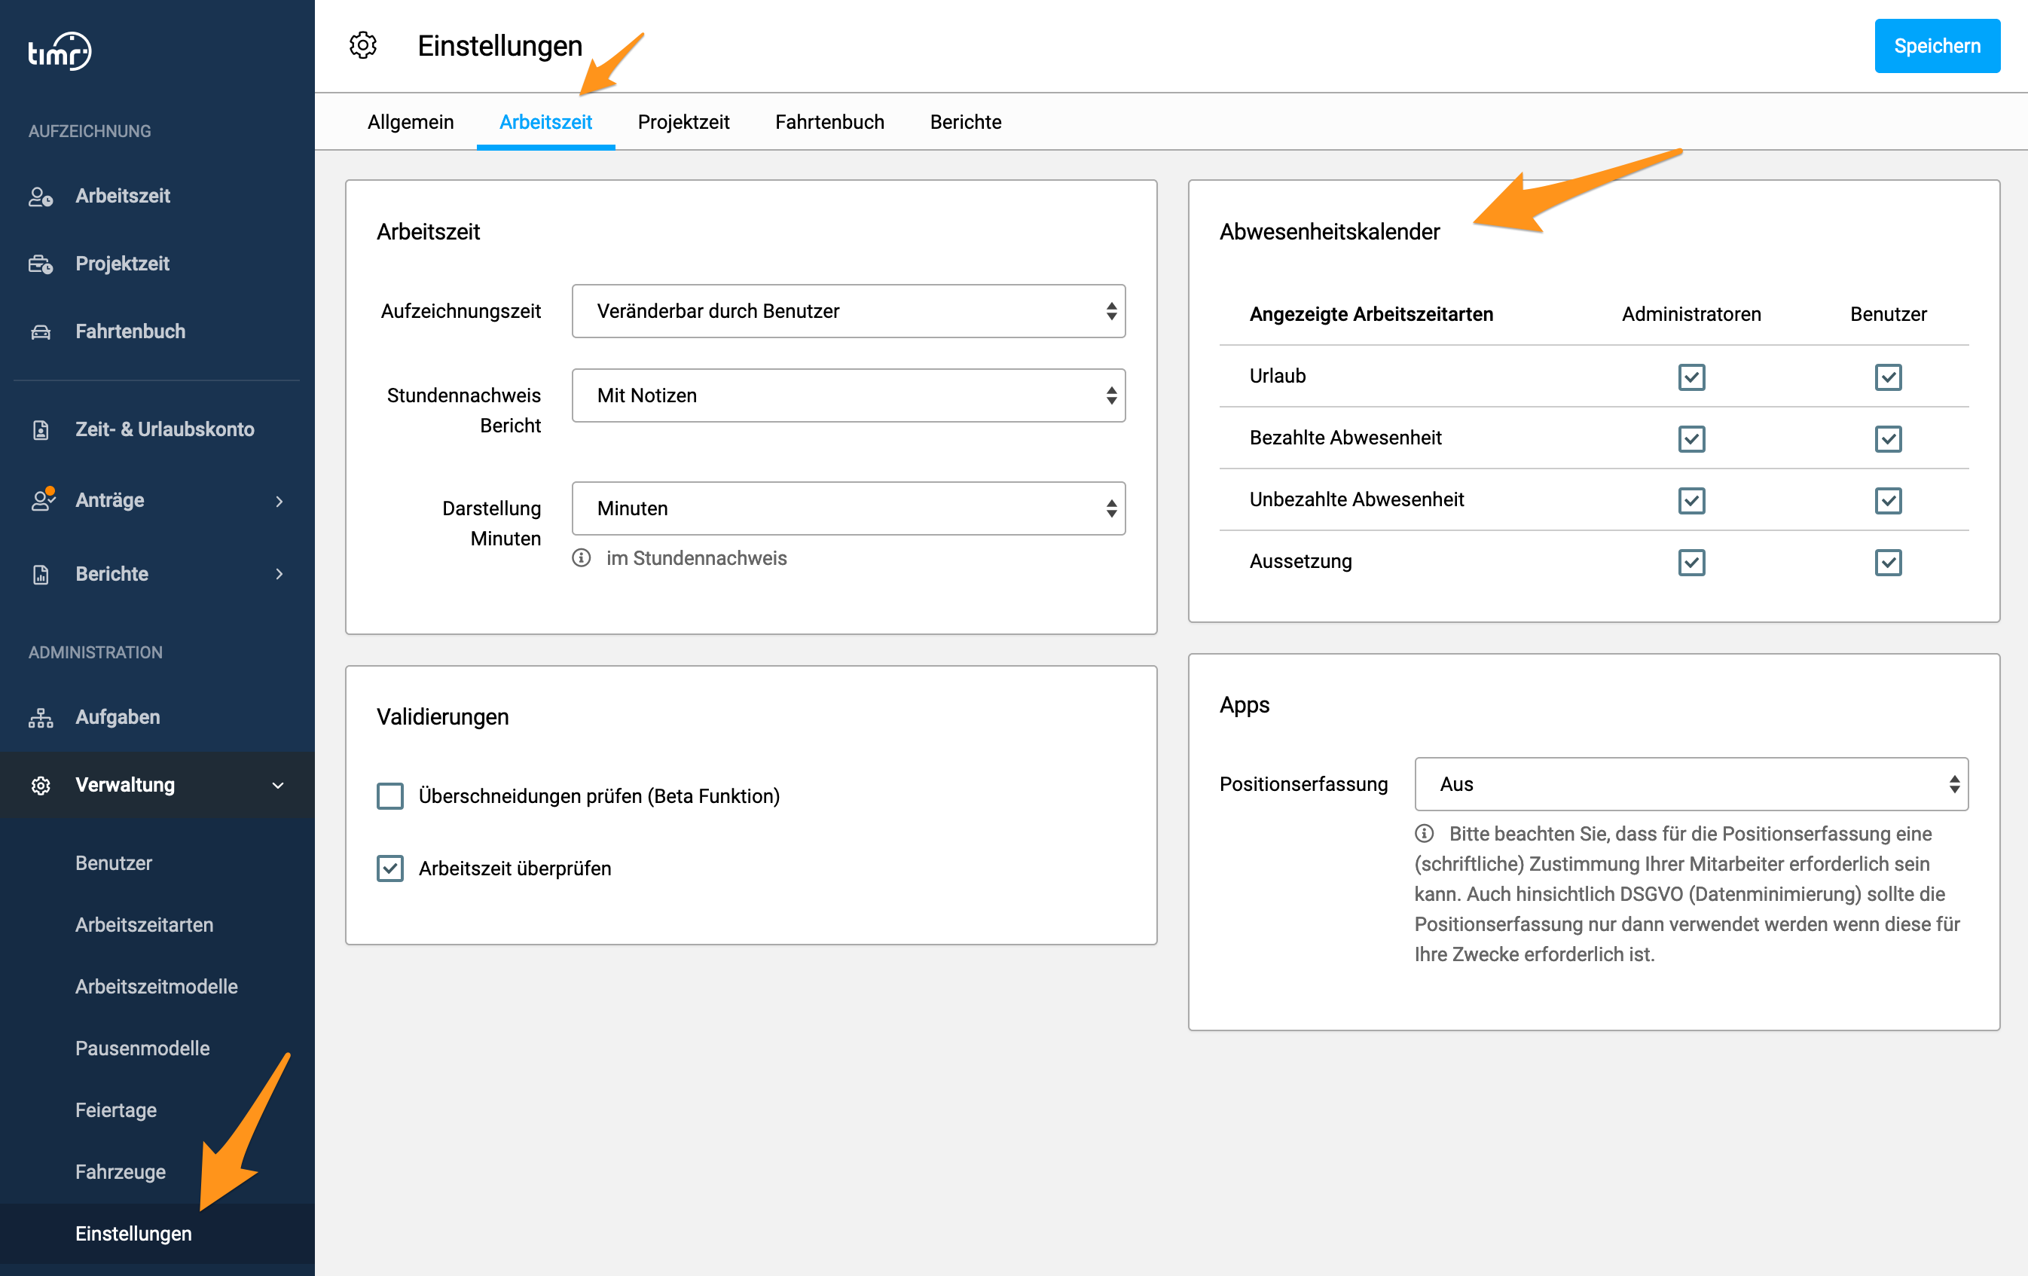The width and height of the screenshot is (2028, 1276).
Task: Expand the Berichte sidebar chevron
Action: click(279, 575)
